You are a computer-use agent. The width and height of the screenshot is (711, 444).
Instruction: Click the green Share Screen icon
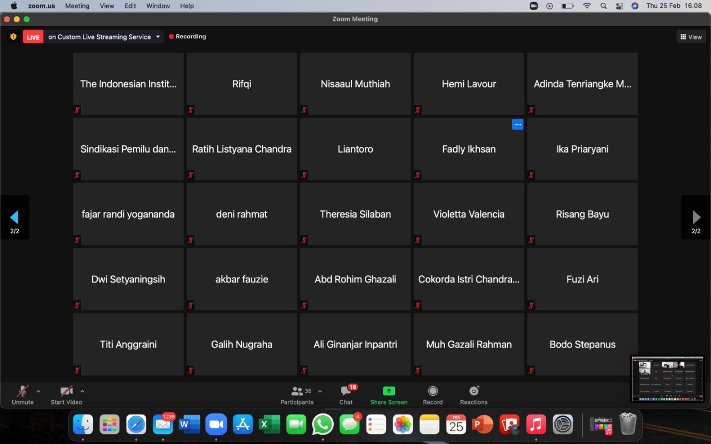point(389,391)
